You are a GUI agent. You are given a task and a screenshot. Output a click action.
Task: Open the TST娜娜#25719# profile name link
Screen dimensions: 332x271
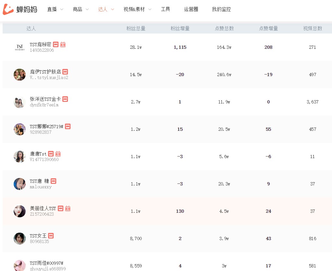pos(46,126)
